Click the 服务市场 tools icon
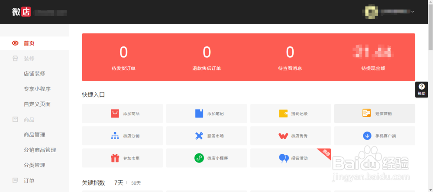 [199, 136]
